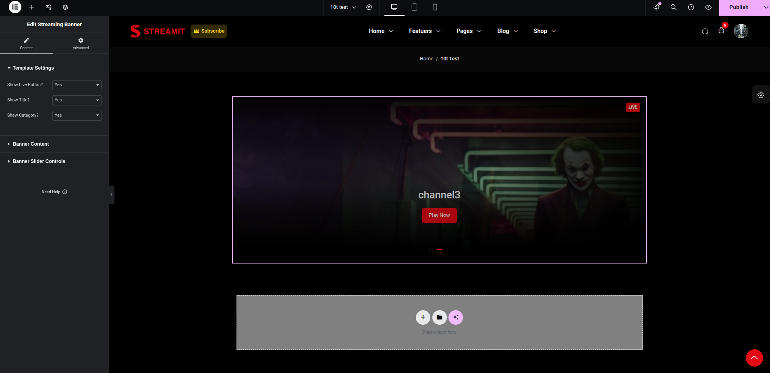Image resolution: width=770 pixels, height=373 pixels.
Task: Click the LIVE badge on banner
Action: pyautogui.click(x=633, y=107)
